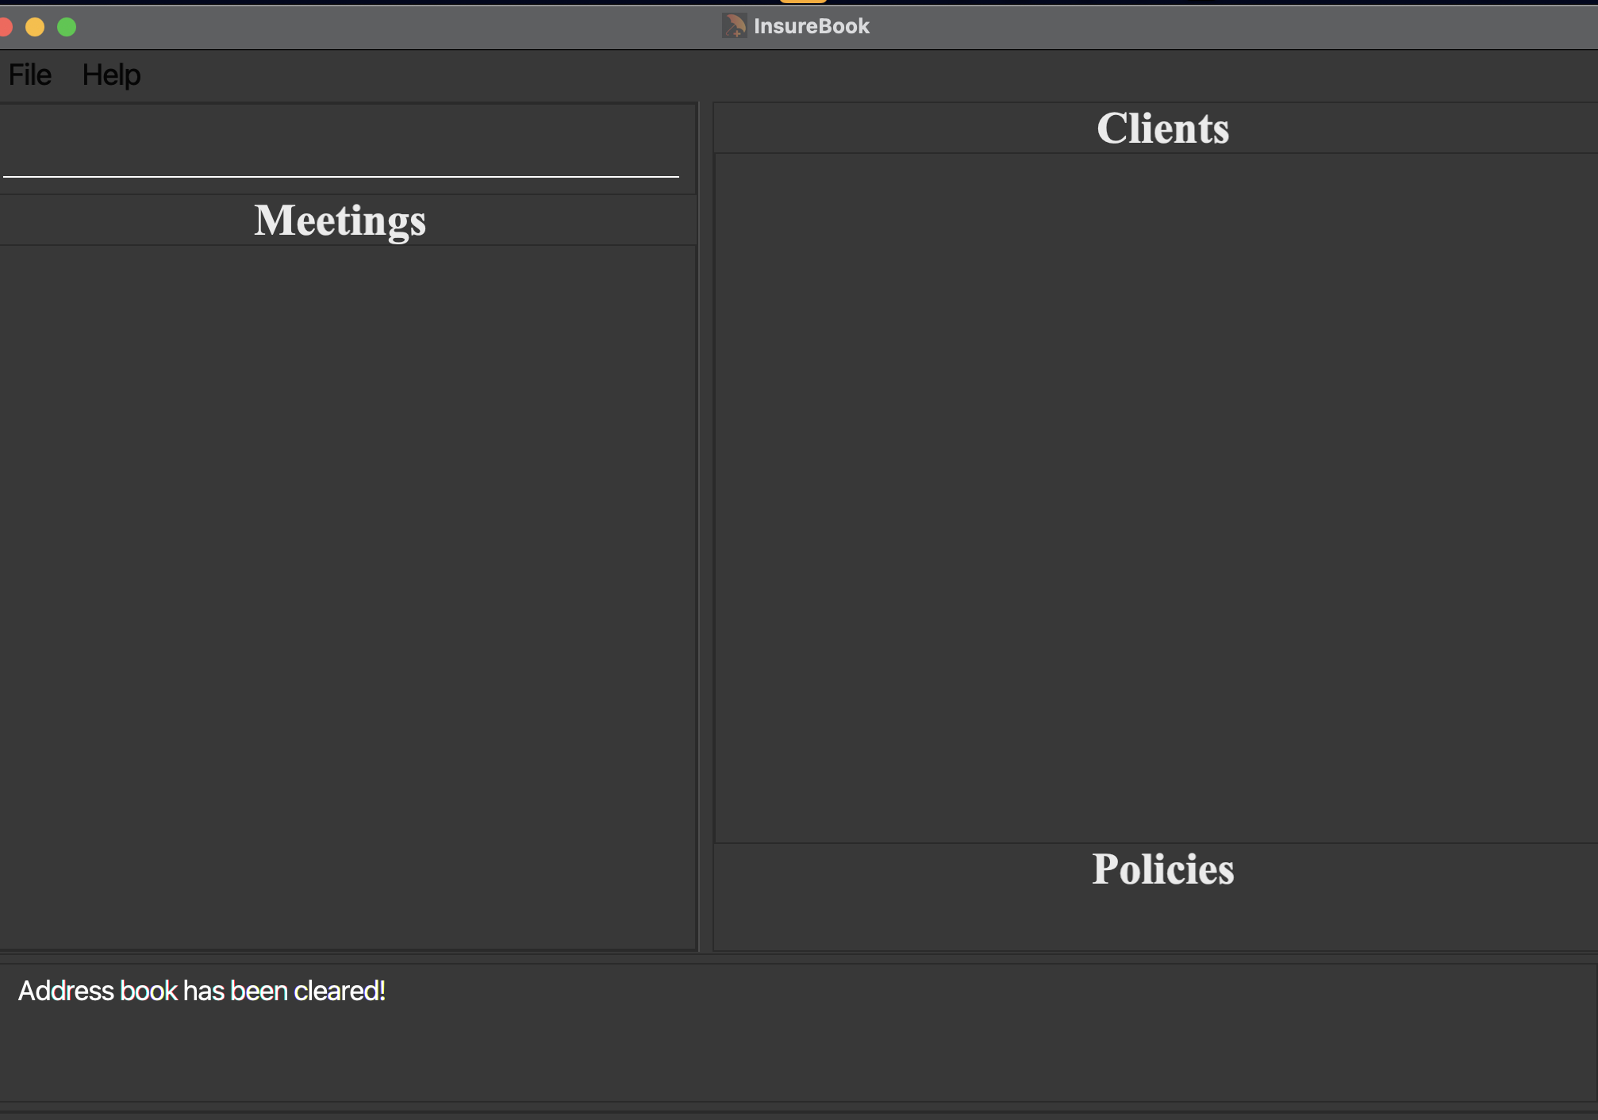This screenshot has height=1120, width=1598.
Task: Select the Clients panel header
Action: pos(1162,128)
